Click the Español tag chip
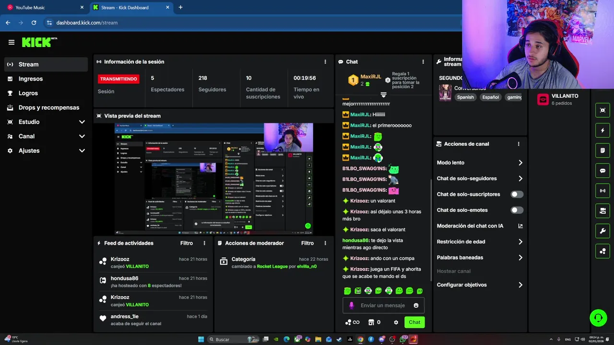This screenshot has width=614, height=345. click(x=491, y=97)
